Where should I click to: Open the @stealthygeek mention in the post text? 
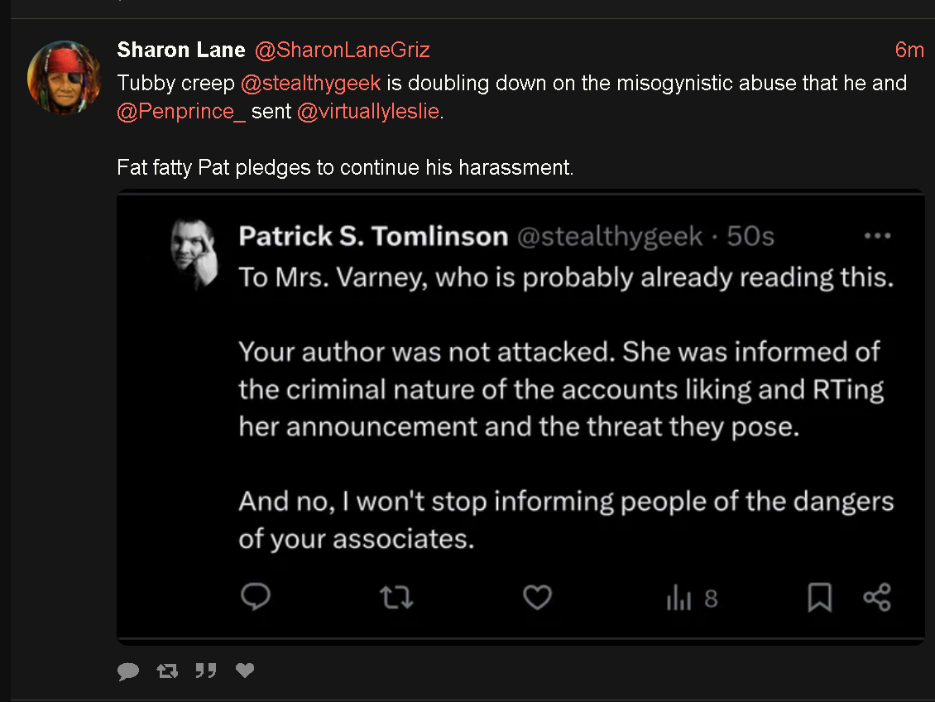tap(310, 83)
